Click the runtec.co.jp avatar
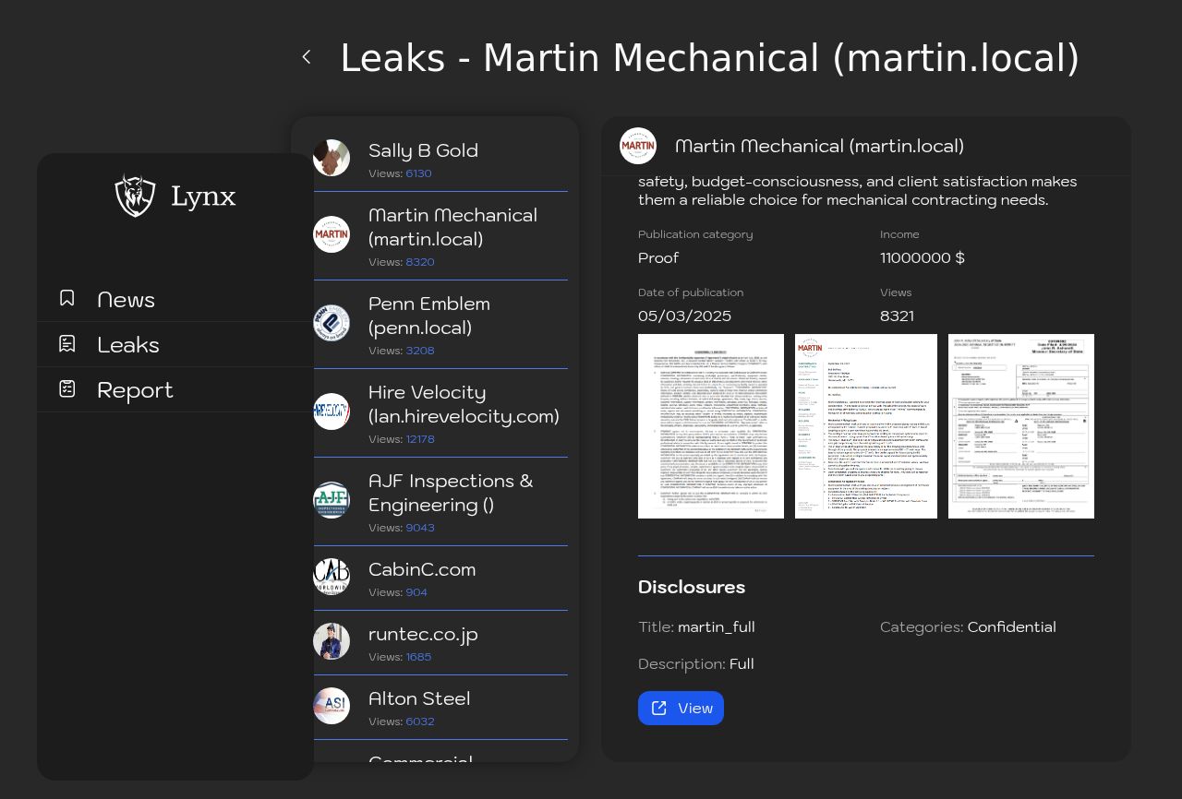1182x799 pixels. 332,641
